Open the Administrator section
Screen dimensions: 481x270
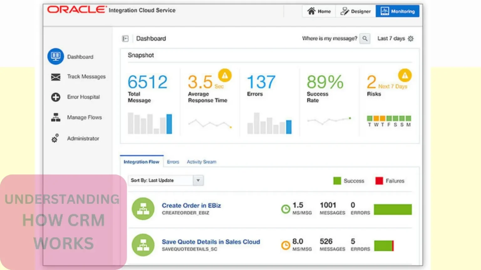[83, 138]
